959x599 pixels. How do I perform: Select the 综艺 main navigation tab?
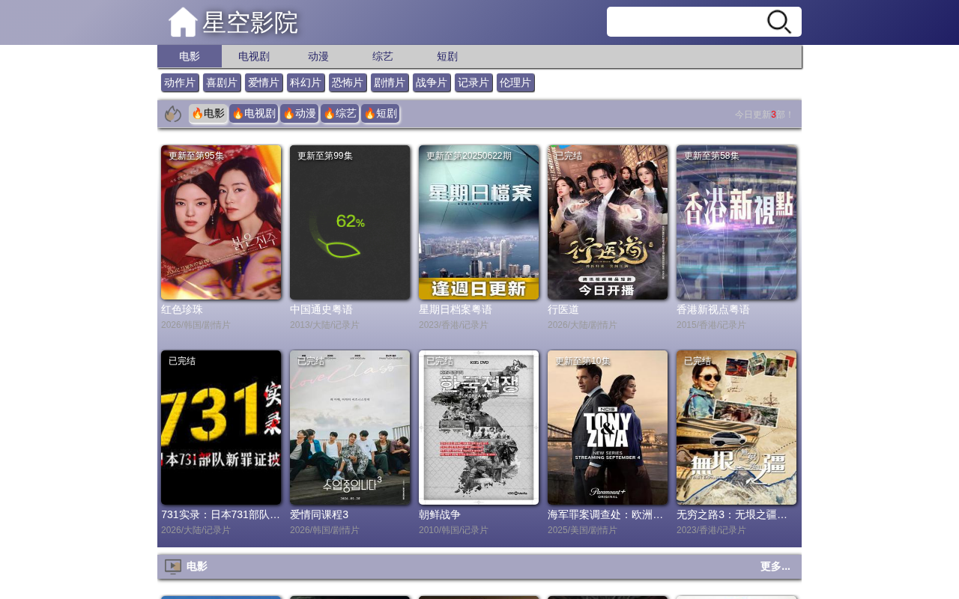[383, 56]
